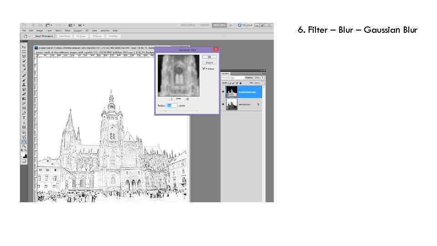
Task: Open the Edit menu
Action: tap(31, 31)
